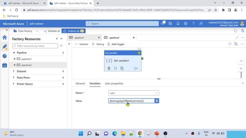This screenshot has width=246, height=138.
Task: Clone the Set variable1 activity
Action: point(122,68)
